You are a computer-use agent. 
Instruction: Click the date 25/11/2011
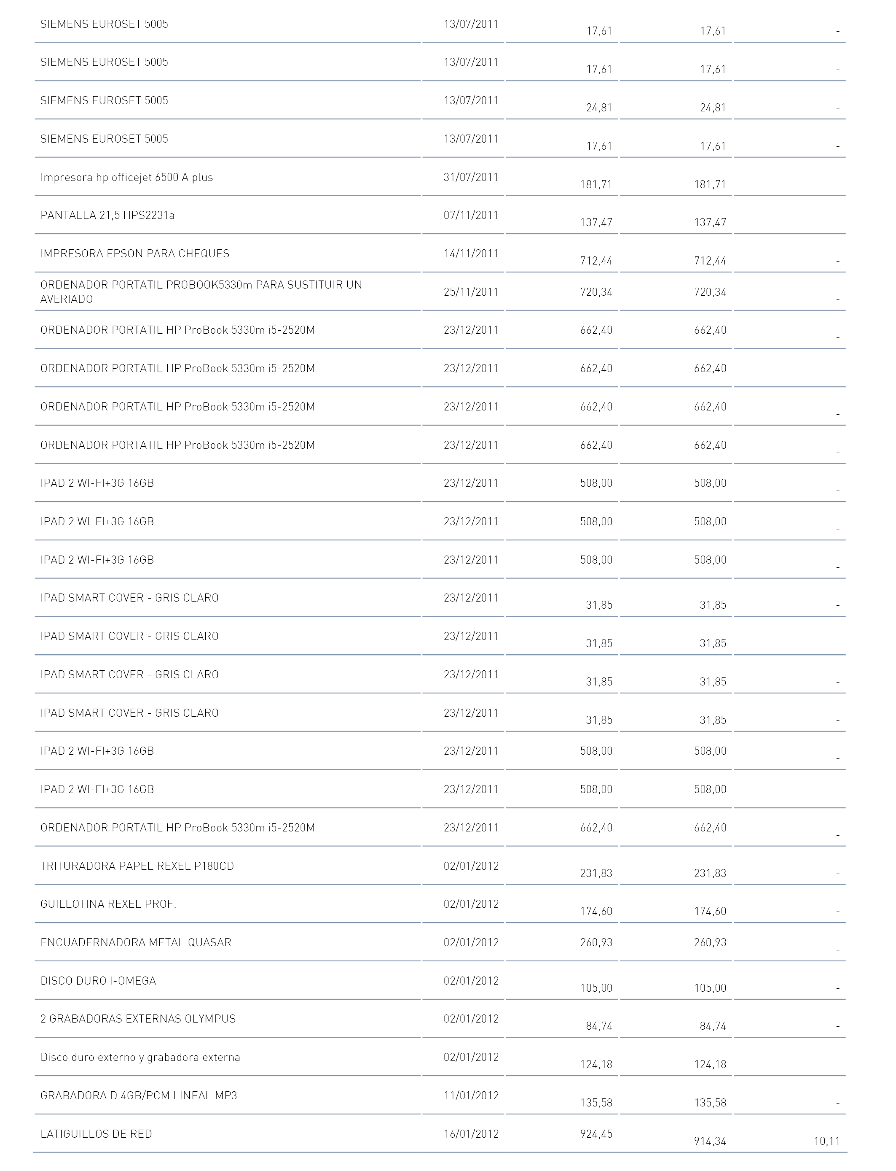pos(471,292)
